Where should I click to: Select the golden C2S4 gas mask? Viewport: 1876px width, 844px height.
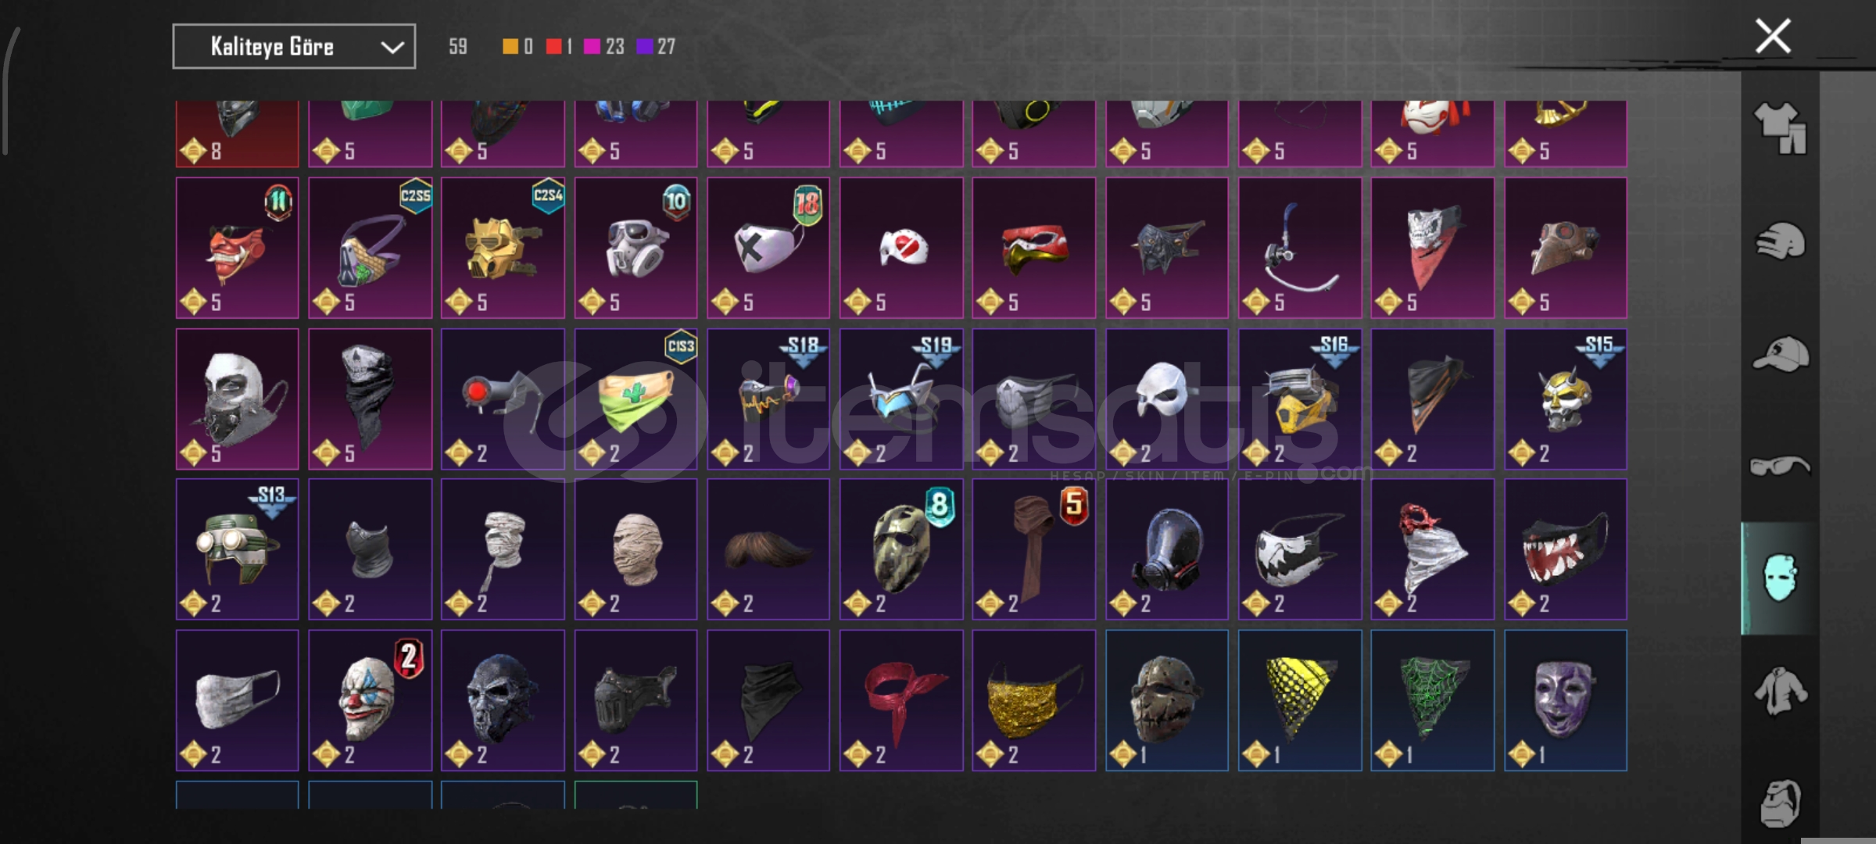click(x=503, y=248)
